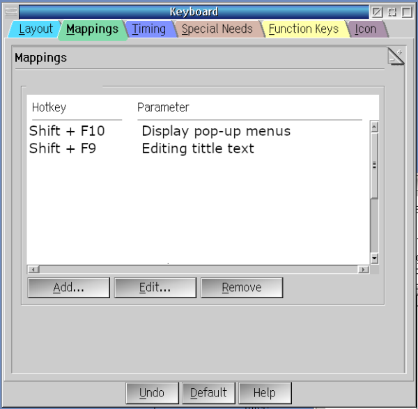Remove the selected mapping

[x=242, y=288]
